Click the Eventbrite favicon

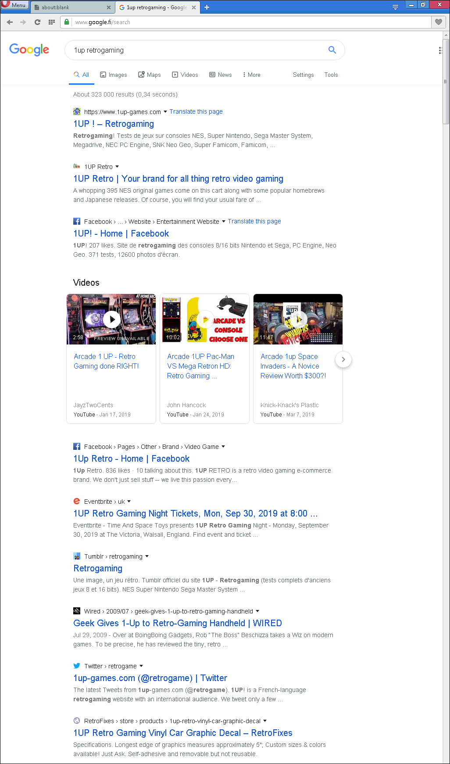click(77, 501)
